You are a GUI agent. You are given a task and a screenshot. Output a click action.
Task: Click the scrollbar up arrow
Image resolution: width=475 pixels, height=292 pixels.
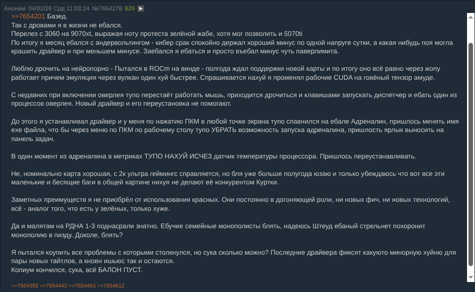(x=470, y=16)
